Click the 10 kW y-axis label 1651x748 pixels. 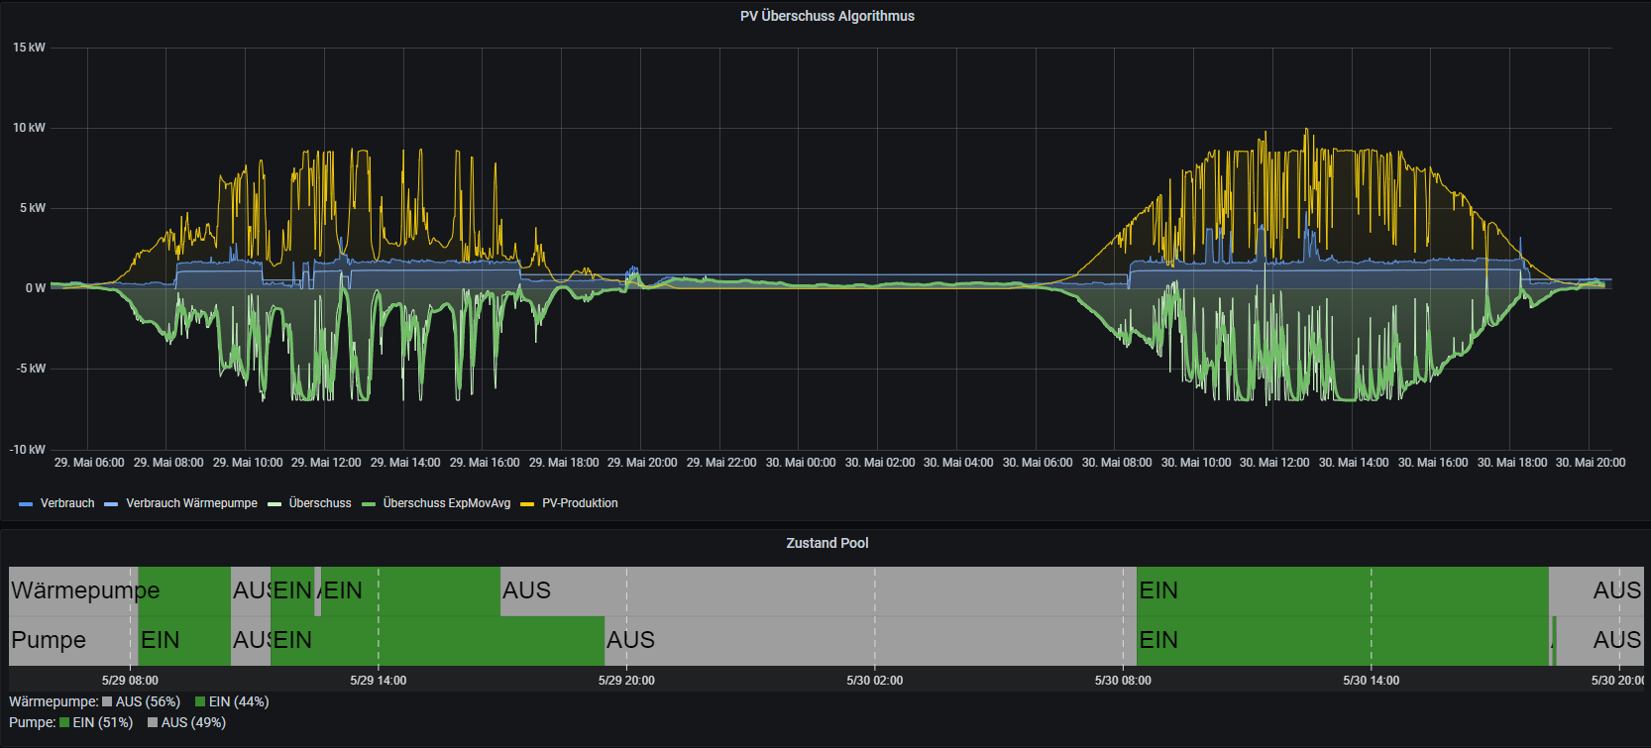[x=29, y=128]
